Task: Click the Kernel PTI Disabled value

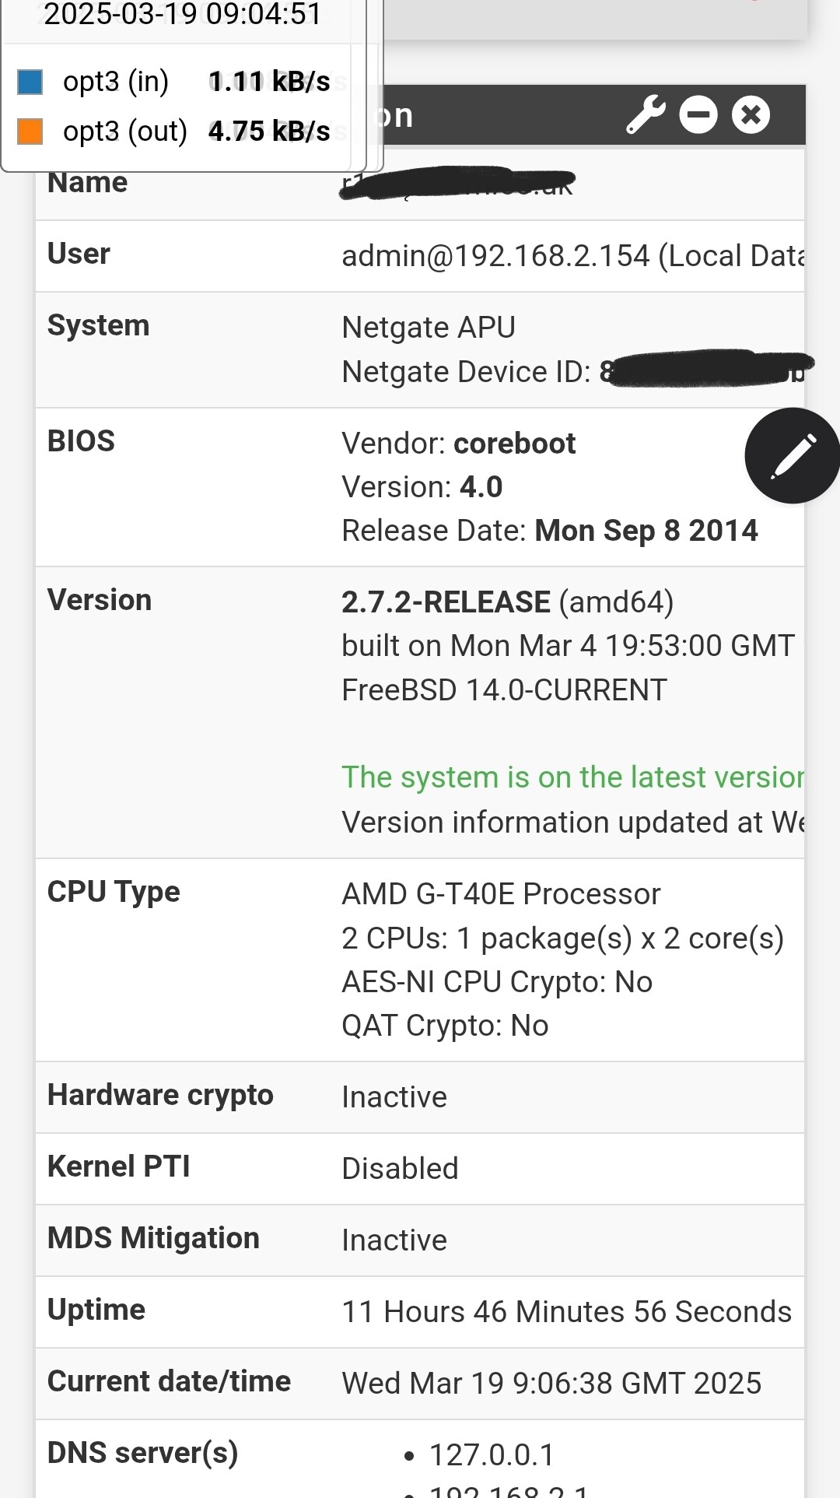Action: click(x=400, y=1169)
